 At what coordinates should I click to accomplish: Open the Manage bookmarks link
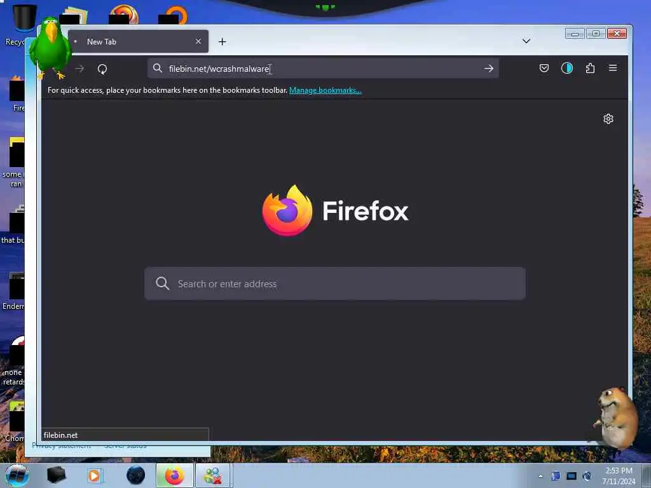[325, 90]
